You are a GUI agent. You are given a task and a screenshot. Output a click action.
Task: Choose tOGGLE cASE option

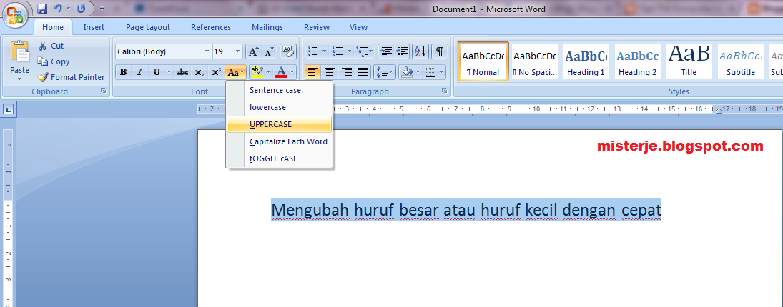pos(279,159)
